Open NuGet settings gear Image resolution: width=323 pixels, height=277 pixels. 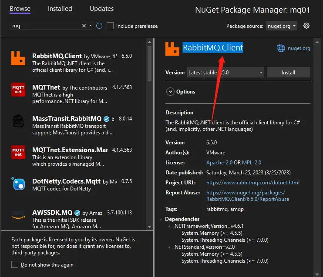[306, 26]
